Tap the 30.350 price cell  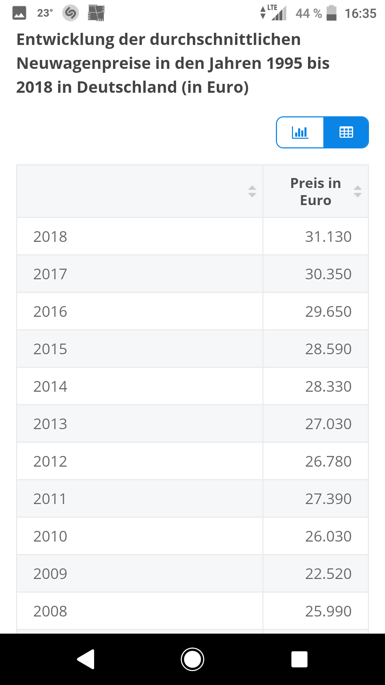[x=328, y=274]
